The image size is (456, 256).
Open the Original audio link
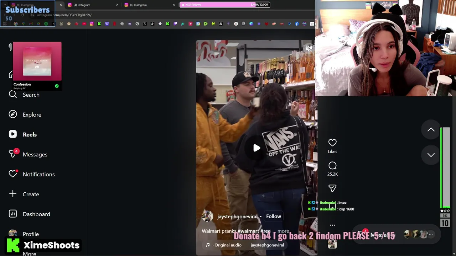pos(228,245)
